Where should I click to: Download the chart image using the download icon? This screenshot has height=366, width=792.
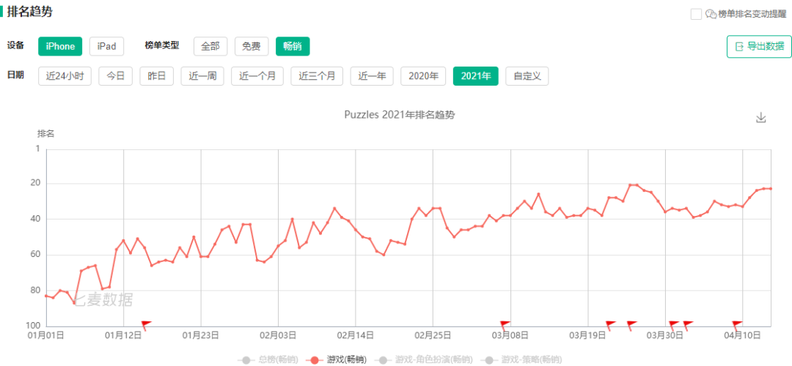coord(761,118)
